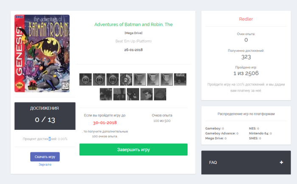The height and width of the screenshot is (184, 297).
Task: Click the Batman & Robin cover art
Action: 42,53
